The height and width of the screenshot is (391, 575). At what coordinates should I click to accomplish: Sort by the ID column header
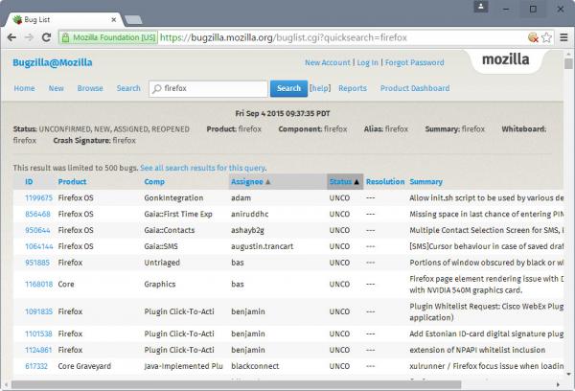click(29, 181)
